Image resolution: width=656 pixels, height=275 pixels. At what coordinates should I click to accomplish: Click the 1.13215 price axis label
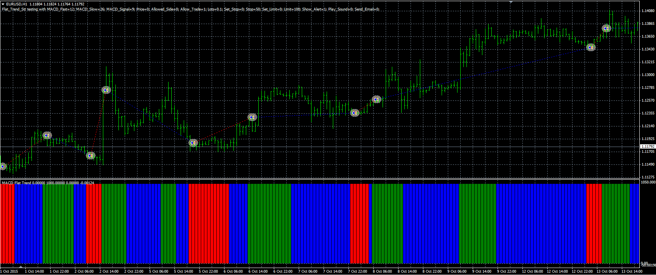(x=648, y=62)
